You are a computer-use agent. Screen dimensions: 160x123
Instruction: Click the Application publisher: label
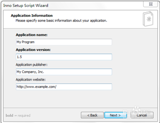point(32,65)
